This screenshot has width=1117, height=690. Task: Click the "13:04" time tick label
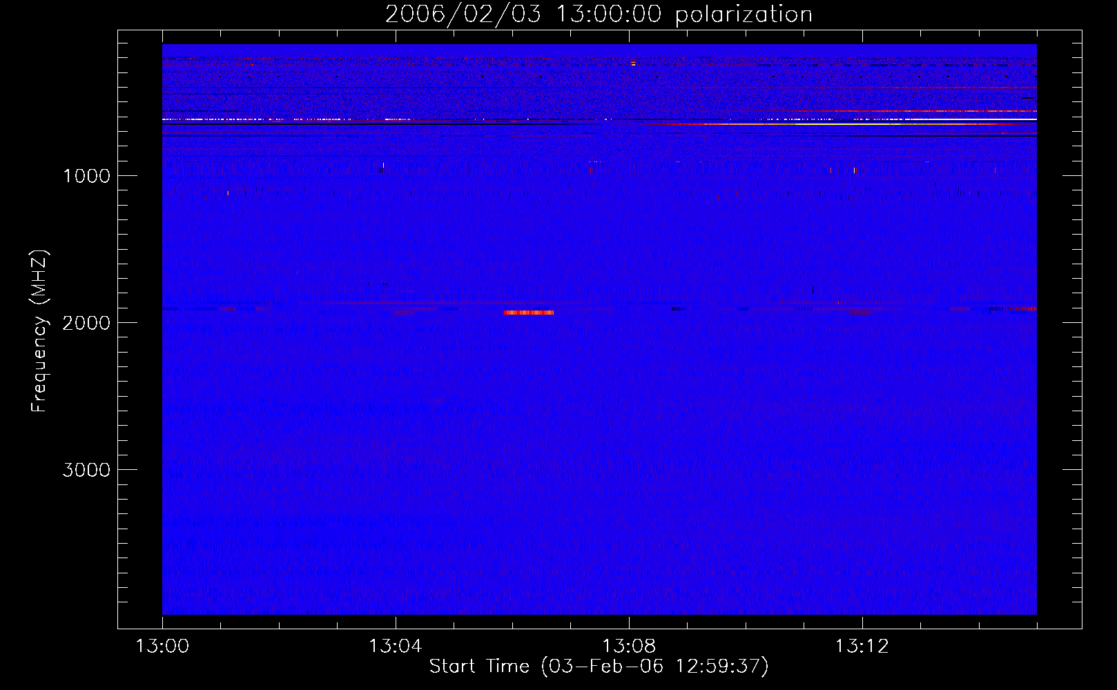pos(396,647)
